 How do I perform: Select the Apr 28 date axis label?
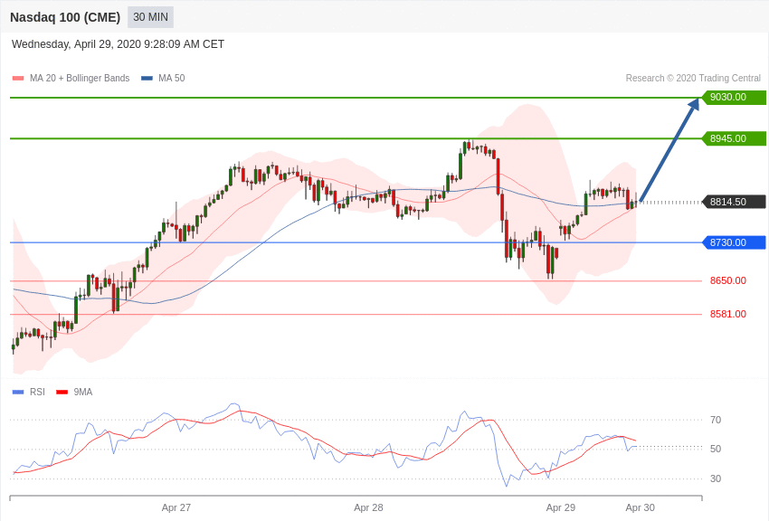(368, 507)
